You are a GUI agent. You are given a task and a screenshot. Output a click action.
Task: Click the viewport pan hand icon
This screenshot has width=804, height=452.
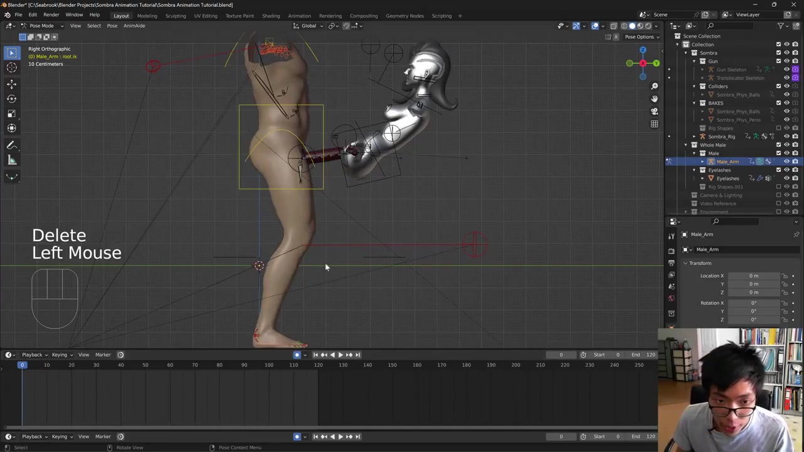[x=654, y=99]
